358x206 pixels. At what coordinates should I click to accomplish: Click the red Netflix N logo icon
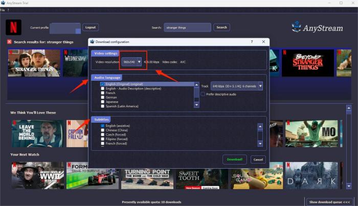coord(13,28)
